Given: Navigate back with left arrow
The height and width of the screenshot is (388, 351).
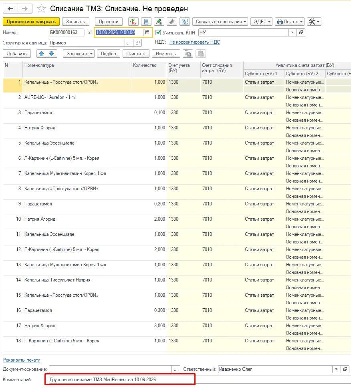Looking at the screenshot, I should coord(10,9).
